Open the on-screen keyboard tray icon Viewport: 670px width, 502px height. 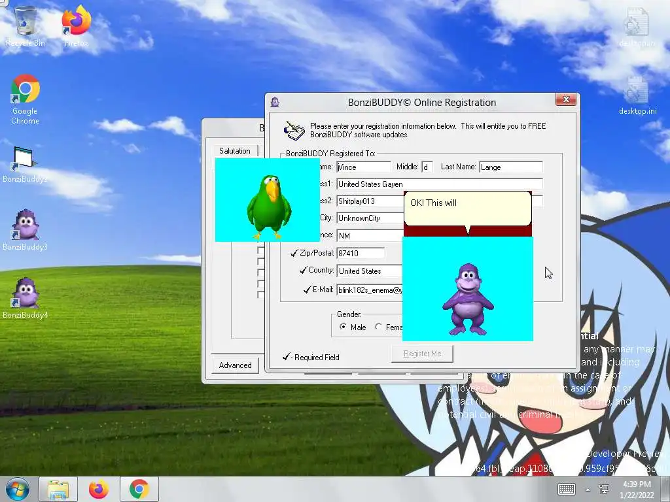[567, 489]
